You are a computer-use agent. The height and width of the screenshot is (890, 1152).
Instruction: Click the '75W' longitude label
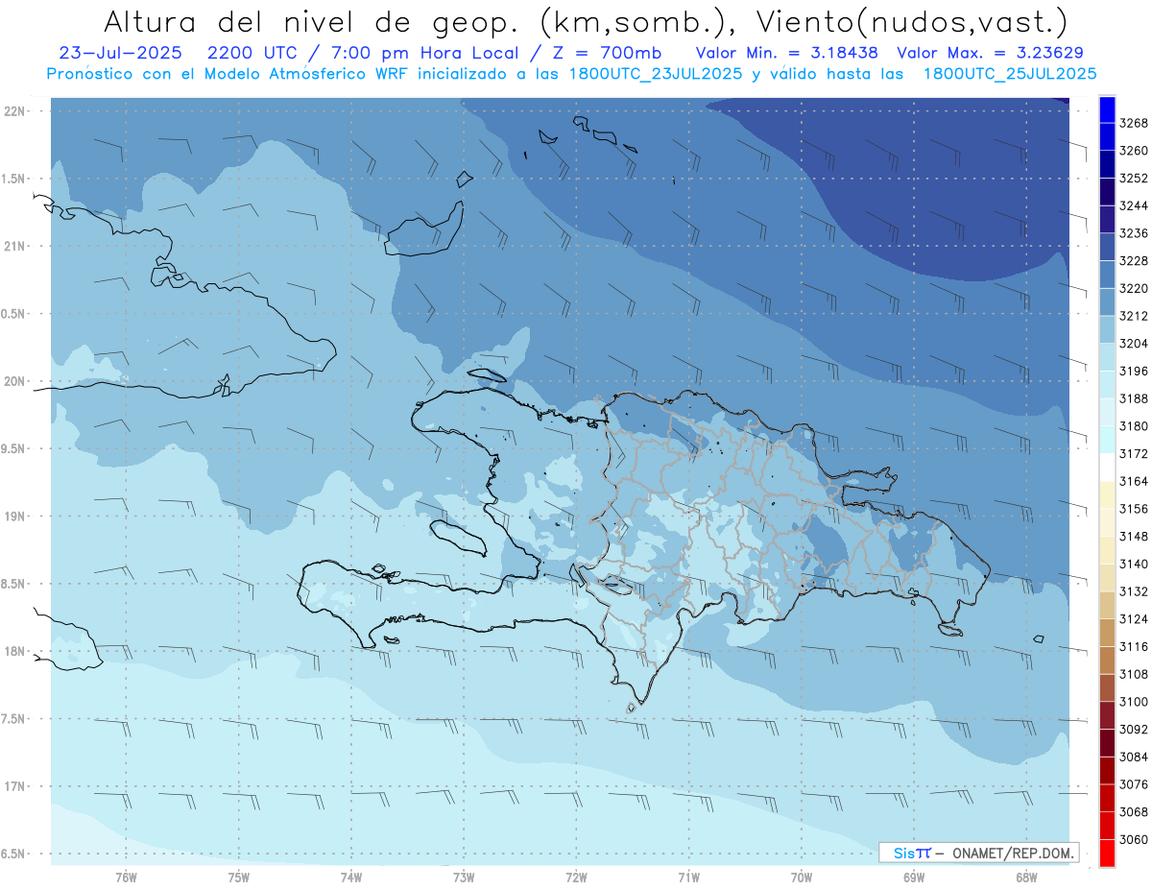[239, 878]
